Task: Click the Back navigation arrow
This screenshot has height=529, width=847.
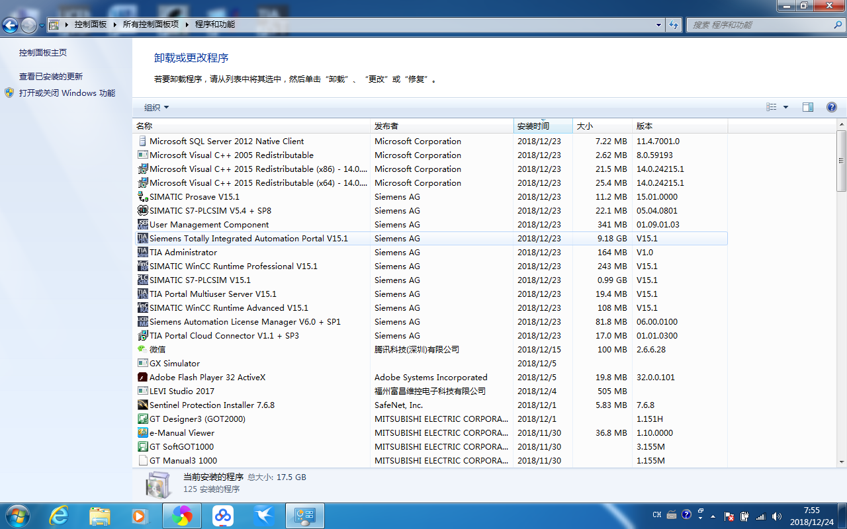Action: click(x=11, y=25)
